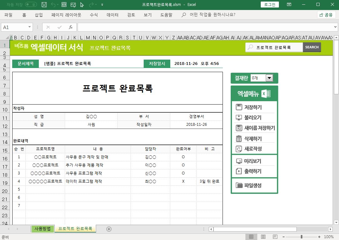Click the 100% zoom level
The image size is (339, 240).
[329, 237]
